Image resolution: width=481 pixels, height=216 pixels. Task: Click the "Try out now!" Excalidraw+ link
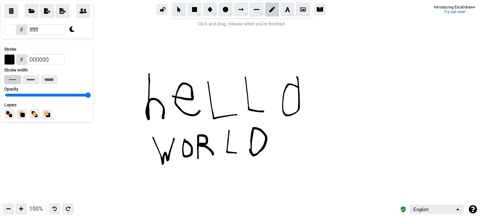pyautogui.click(x=454, y=12)
